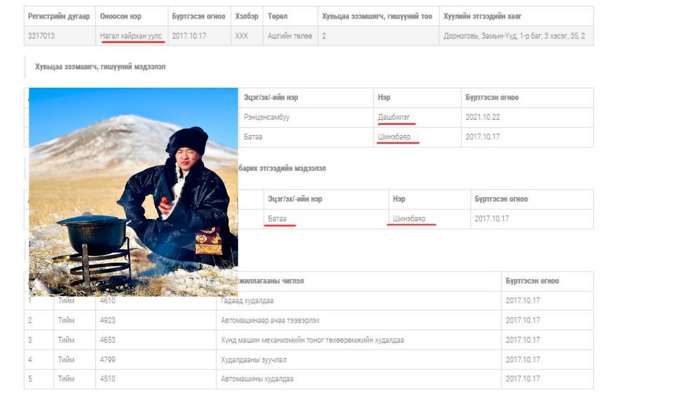
Task: Select the Дорноговь, Замын-Үүд address cell
Action: coord(514,36)
